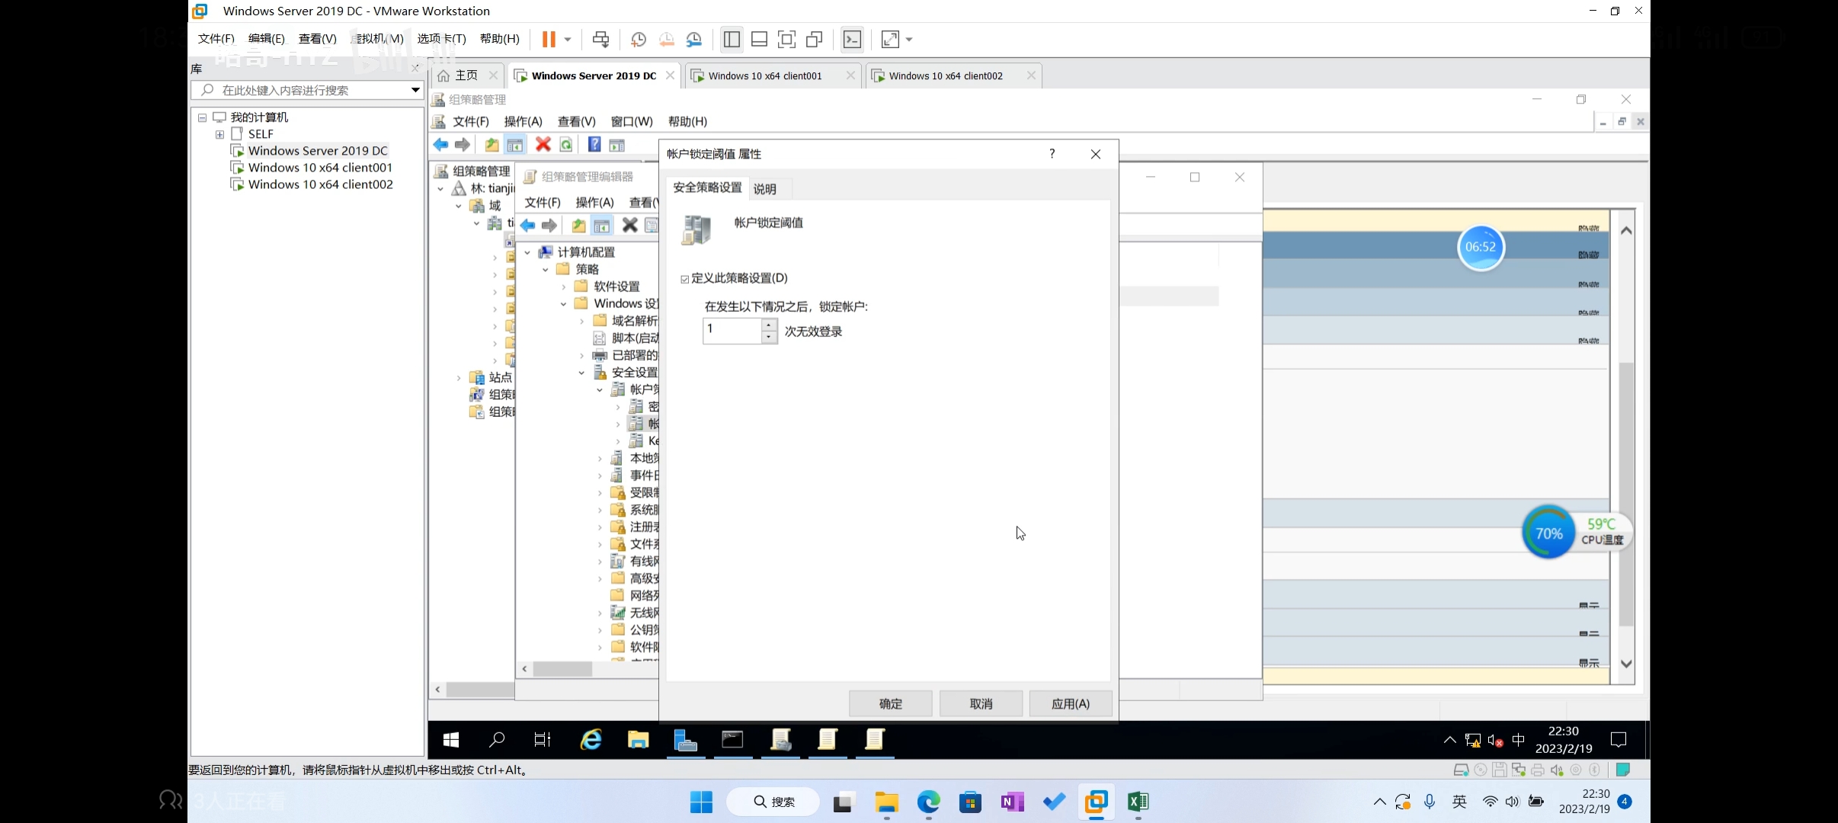
Task: Open Excel from the host taskbar
Action: (x=1138, y=802)
